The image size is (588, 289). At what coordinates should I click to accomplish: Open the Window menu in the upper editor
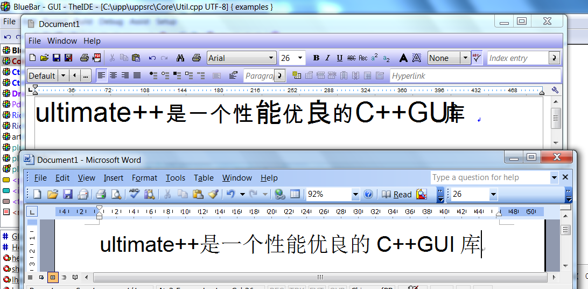(x=62, y=41)
